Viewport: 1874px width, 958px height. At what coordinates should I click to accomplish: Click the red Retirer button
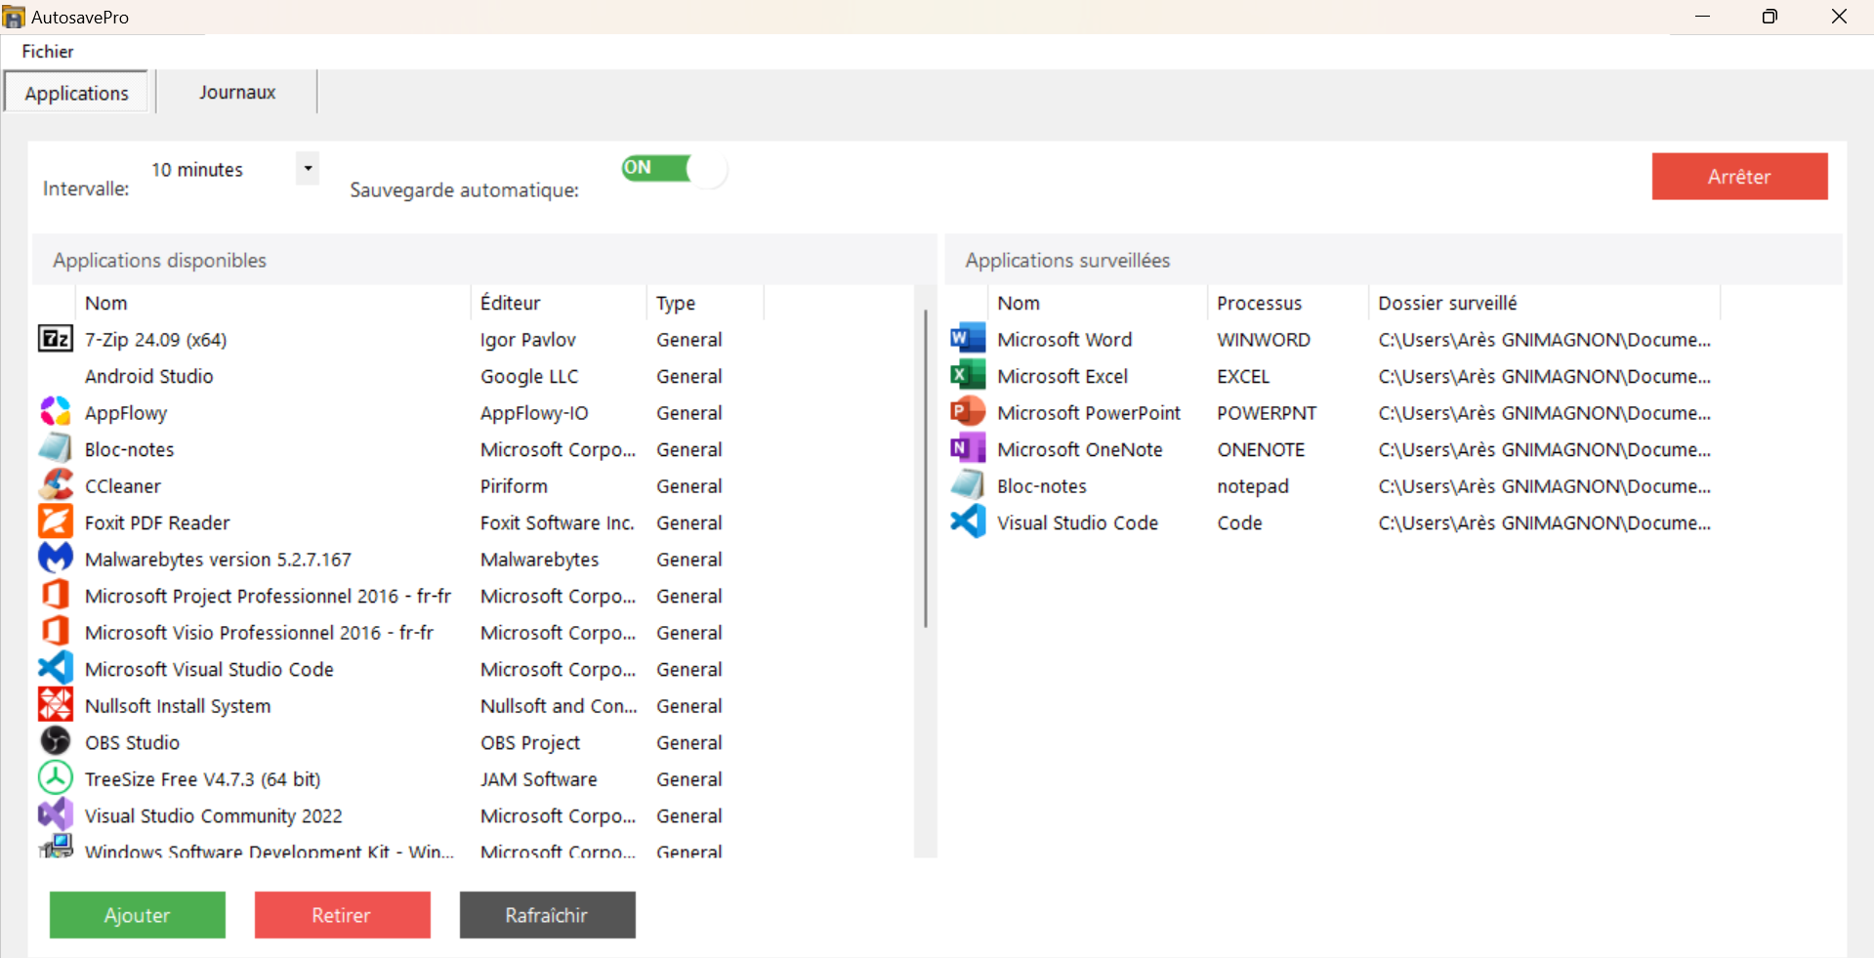point(342,915)
